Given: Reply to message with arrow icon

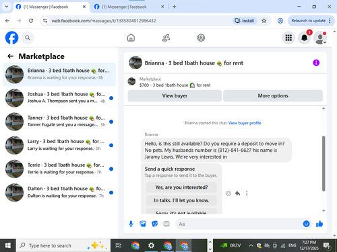Looking at the screenshot, I should [238, 194].
